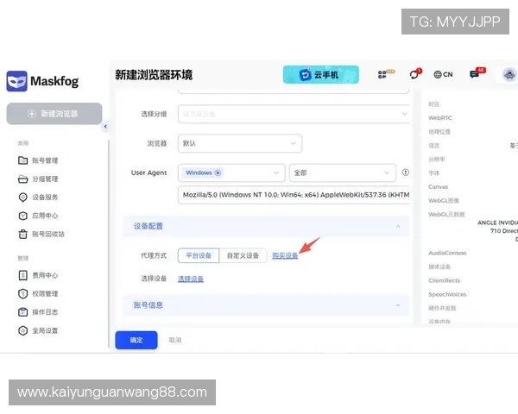Viewport: 518px width, 414px height.
Task: Collapse the sidebar with the chevron handle
Action: pyautogui.click(x=105, y=127)
